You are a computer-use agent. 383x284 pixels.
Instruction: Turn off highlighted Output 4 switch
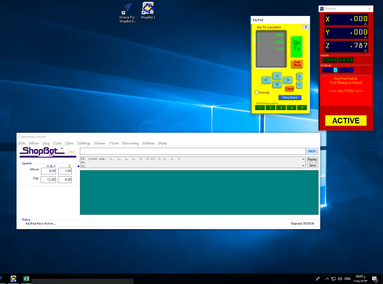coord(335,70)
